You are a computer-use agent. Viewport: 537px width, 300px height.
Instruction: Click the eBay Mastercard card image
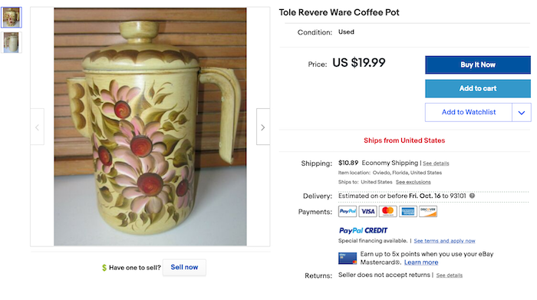coord(348,259)
